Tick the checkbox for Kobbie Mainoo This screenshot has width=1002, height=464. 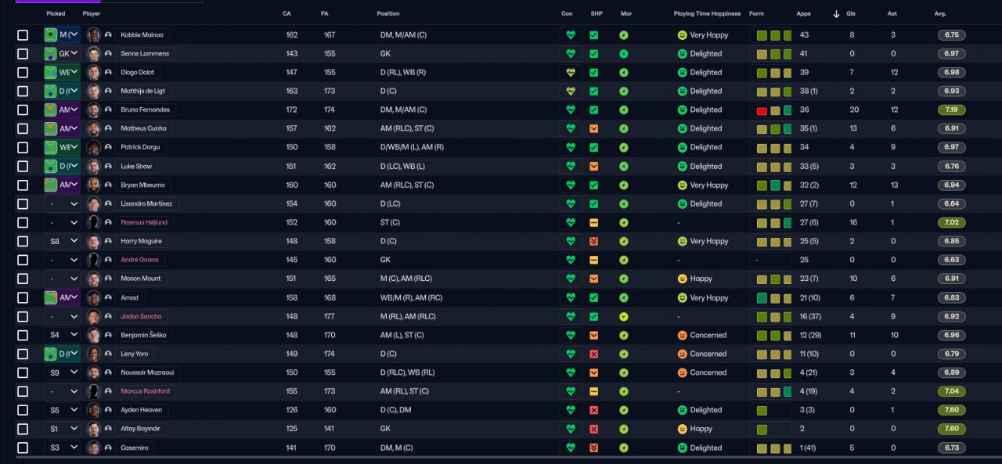pyautogui.click(x=23, y=35)
